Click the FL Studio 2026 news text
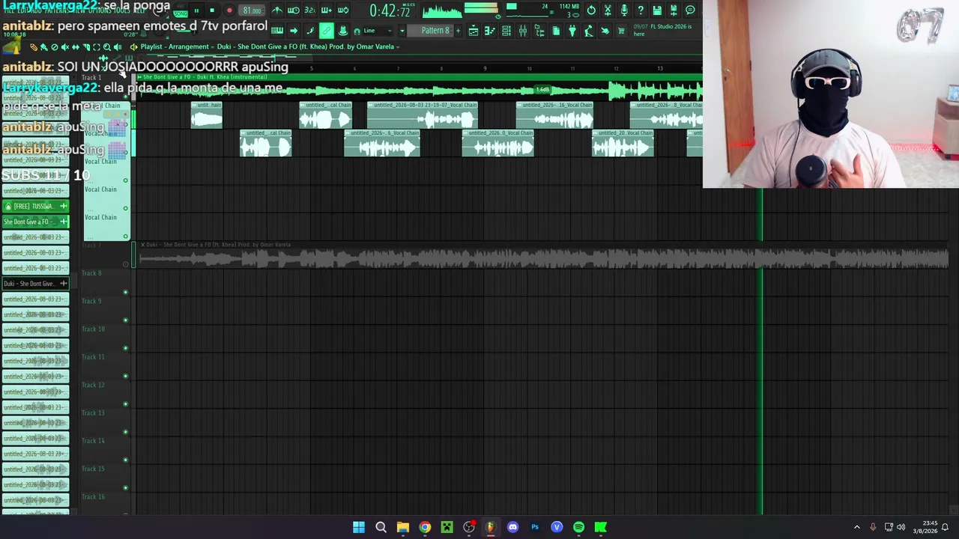 coord(662,30)
